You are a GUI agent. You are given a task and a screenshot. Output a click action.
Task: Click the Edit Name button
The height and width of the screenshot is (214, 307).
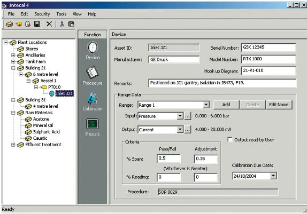(279, 105)
